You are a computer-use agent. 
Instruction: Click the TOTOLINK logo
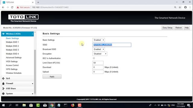(23, 18)
